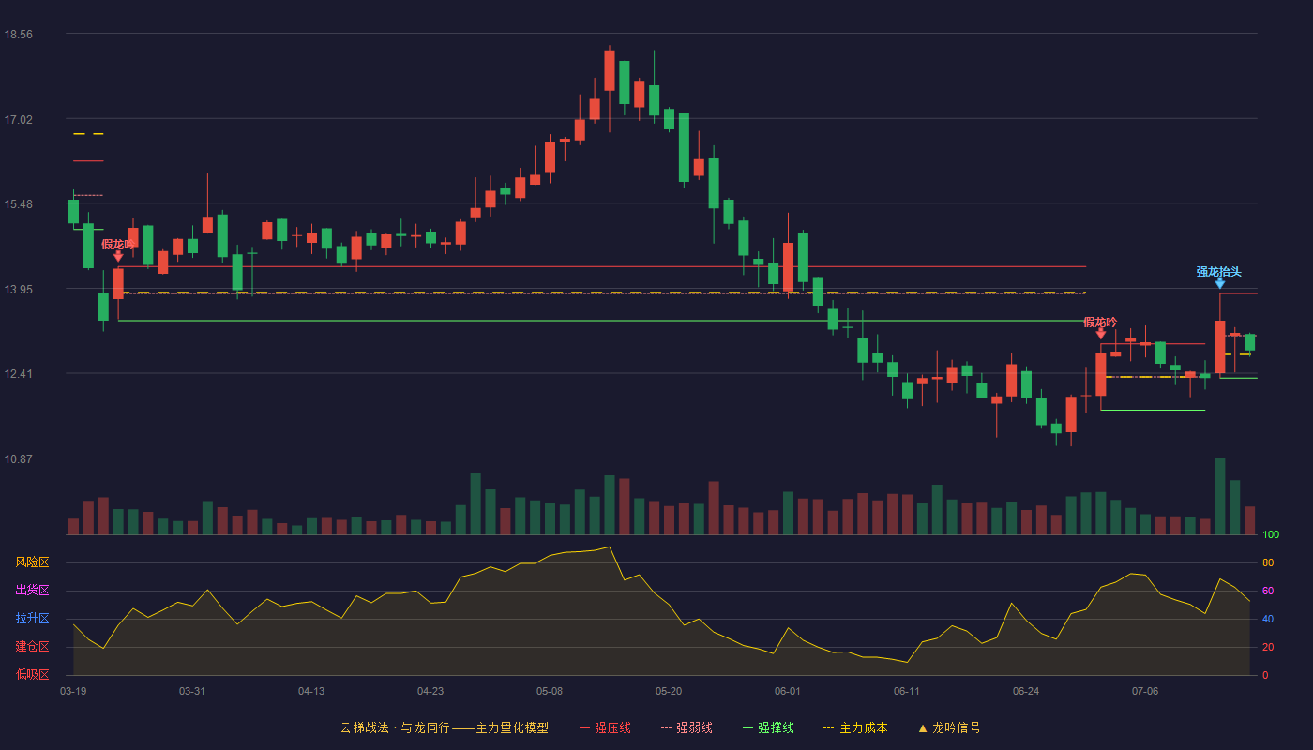Click the 03-19 date axis label
This screenshot has height=750, width=1313.
[73, 691]
